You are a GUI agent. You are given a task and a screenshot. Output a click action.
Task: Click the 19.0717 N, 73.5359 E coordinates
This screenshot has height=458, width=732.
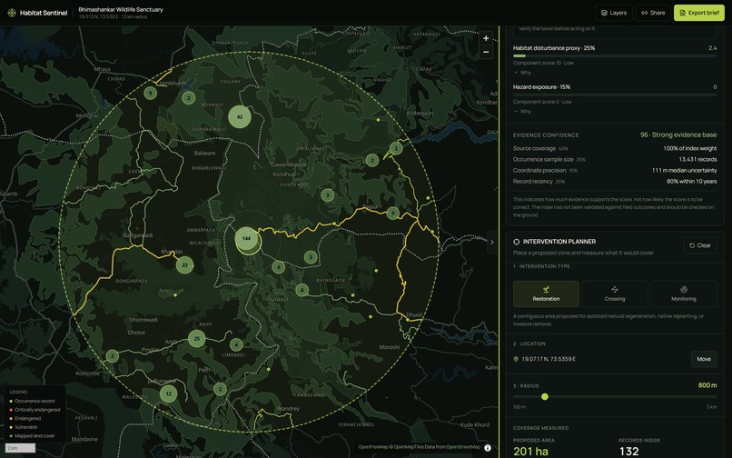(549, 359)
